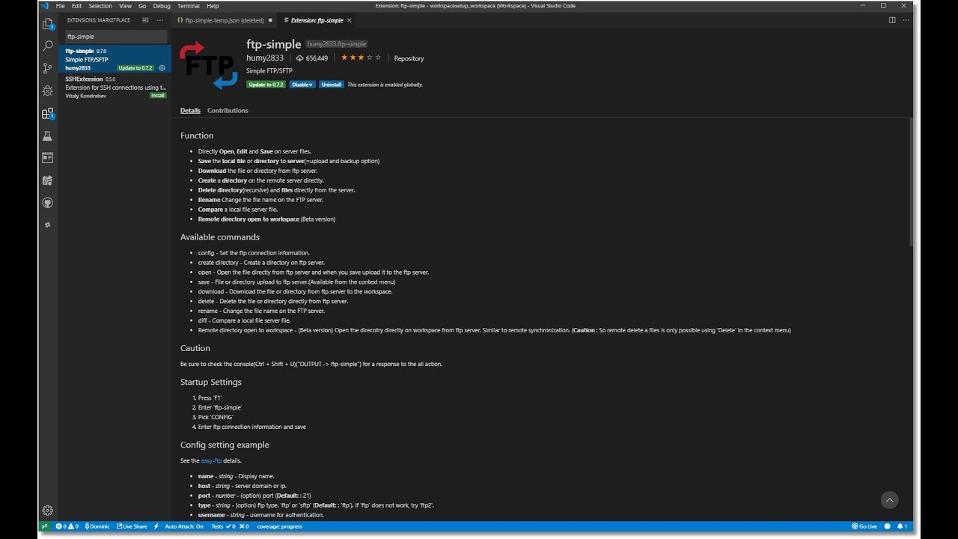
Task: Open notifications bell in status bar
Action: coord(903,526)
